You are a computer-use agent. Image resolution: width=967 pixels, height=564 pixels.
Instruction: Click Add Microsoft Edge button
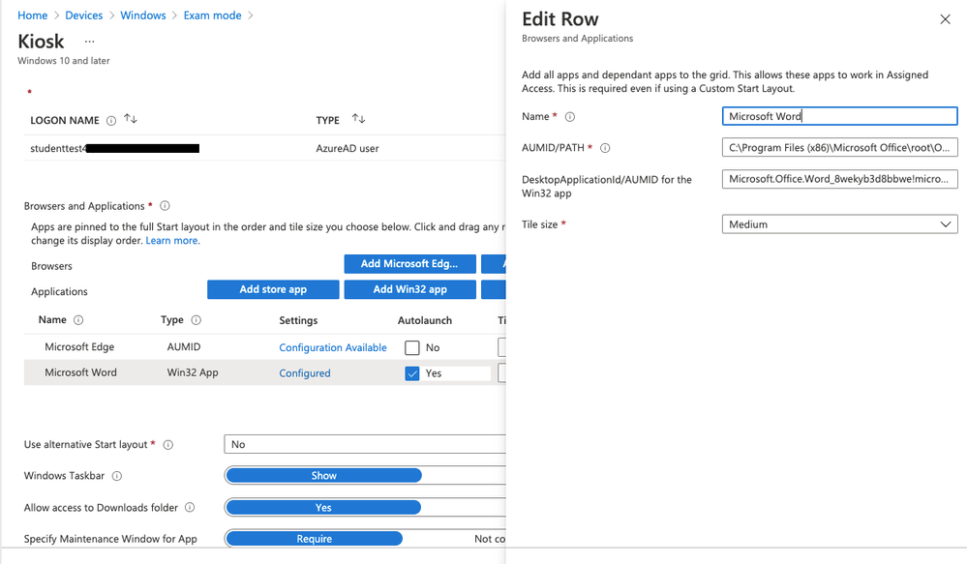point(409,264)
